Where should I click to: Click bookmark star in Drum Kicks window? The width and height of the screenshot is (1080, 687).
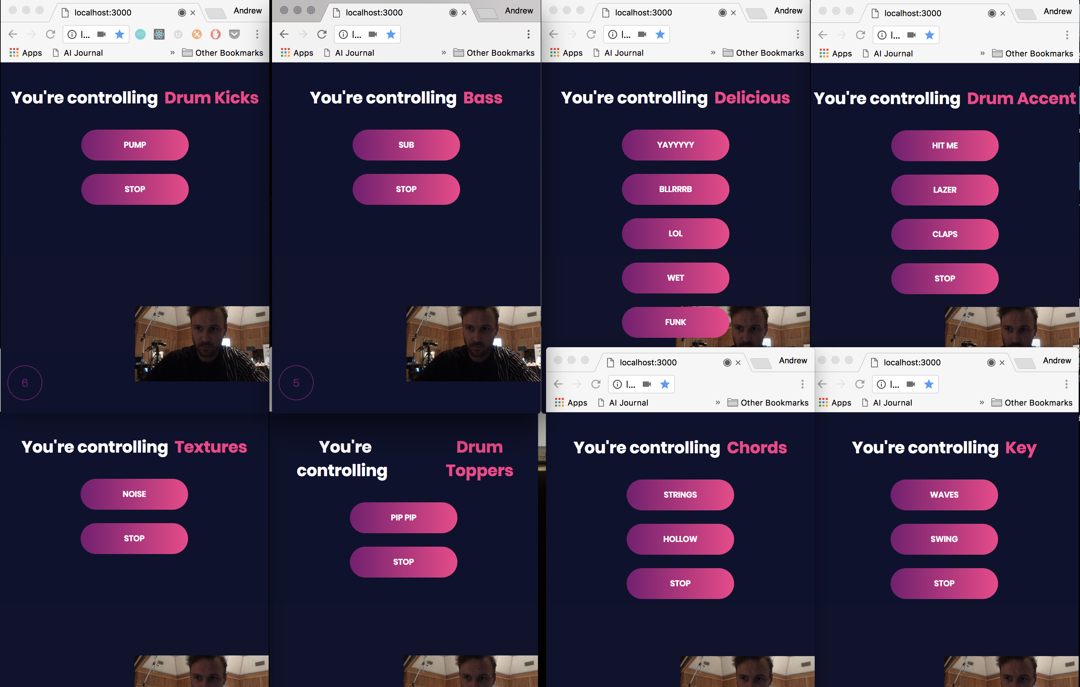(x=119, y=34)
